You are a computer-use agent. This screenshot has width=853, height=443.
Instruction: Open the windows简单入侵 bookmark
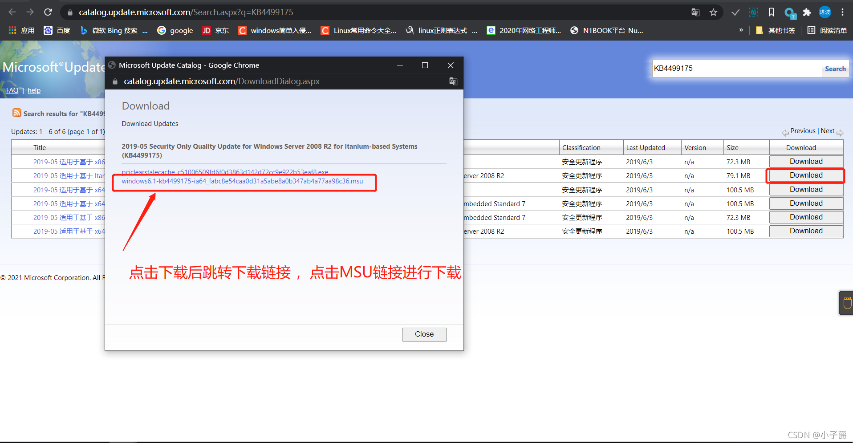[275, 30]
